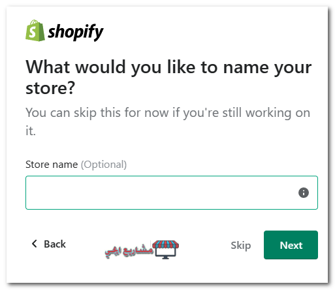Click the heading line 'What would you like to name your'
The image size is (335, 290).
click(x=168, y=67)
